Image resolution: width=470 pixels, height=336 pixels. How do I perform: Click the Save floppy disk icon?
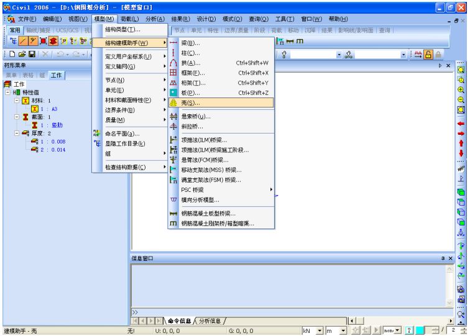click(32, 54)
